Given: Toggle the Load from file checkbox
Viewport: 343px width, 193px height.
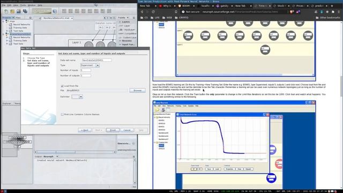Looking at the screenshot, I should (x=62, y=86).
